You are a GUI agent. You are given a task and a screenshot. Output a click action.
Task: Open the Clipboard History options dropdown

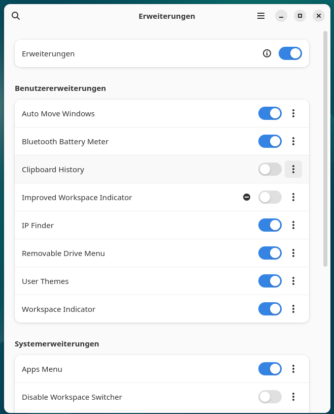pos(293,169)
